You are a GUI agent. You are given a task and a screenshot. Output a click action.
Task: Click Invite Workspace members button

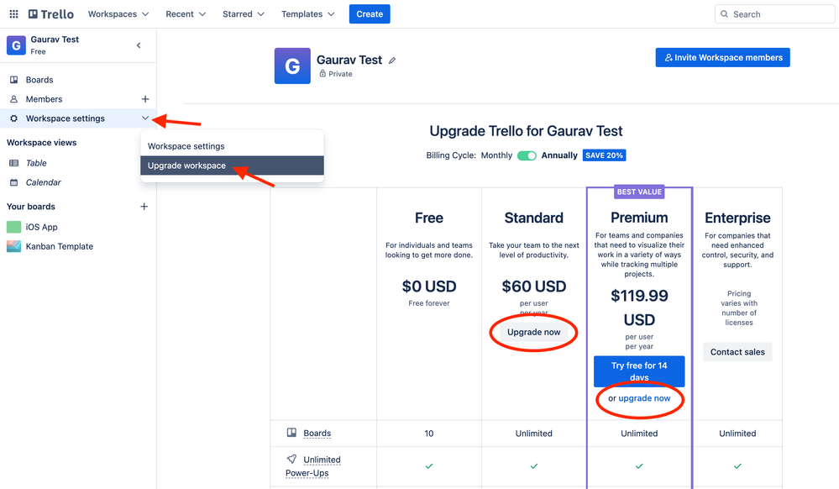tap(722, 57)
